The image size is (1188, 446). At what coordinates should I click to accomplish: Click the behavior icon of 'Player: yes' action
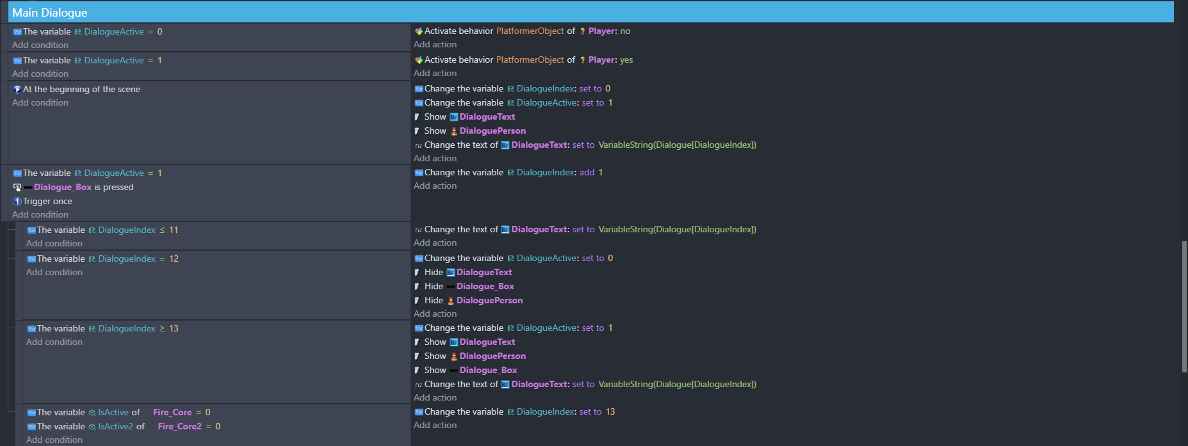point(419,60)
